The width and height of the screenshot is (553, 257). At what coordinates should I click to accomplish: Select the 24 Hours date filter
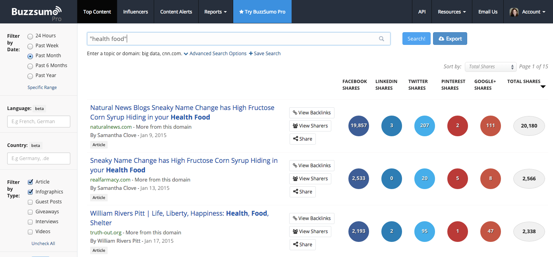pos(30,36)
